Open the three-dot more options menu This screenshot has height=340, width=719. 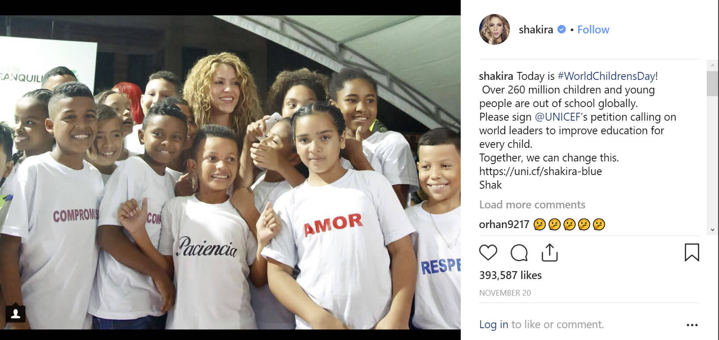pos(692,325)
